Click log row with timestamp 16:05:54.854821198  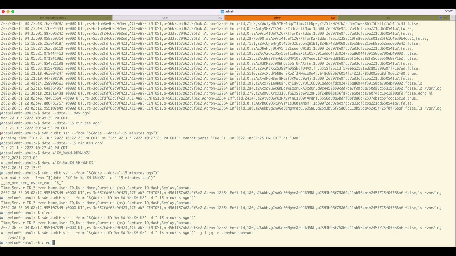207,63
